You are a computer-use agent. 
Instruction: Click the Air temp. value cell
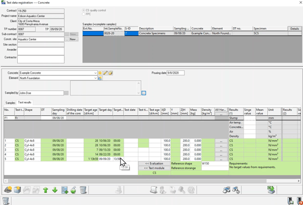pos(250,122)
